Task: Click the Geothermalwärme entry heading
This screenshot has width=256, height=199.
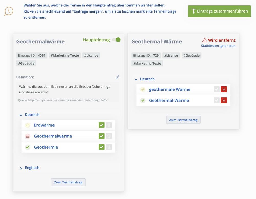Action: [40, 42]
